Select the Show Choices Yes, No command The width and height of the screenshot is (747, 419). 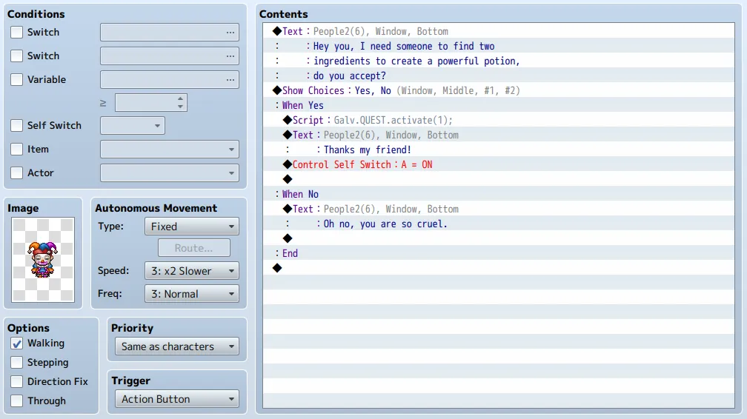(x=498, y=90)
